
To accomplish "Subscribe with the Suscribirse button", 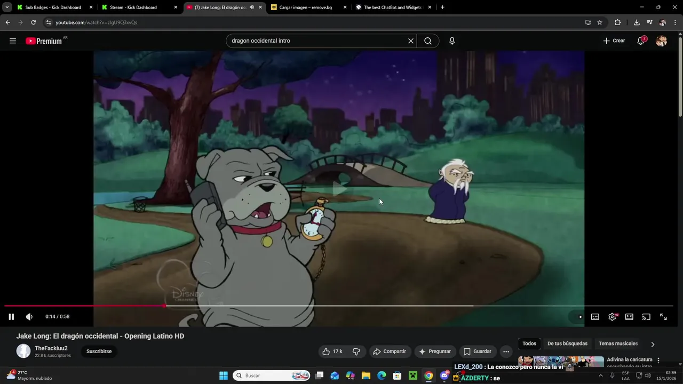I will click(99, 351).
